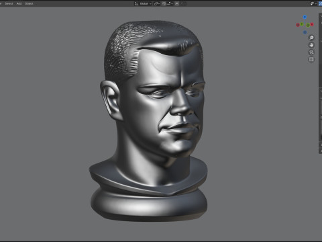Toggle proportional editing
Image resolution: width=322 pixels, height=242 pixels.
tap(177, 3)
